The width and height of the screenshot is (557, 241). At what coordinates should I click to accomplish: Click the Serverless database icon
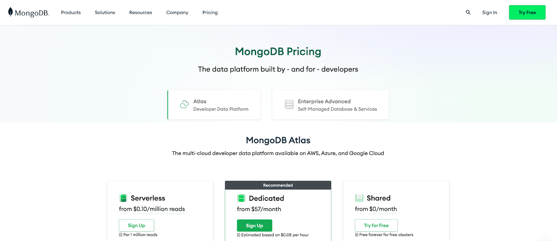pos(123,198)
